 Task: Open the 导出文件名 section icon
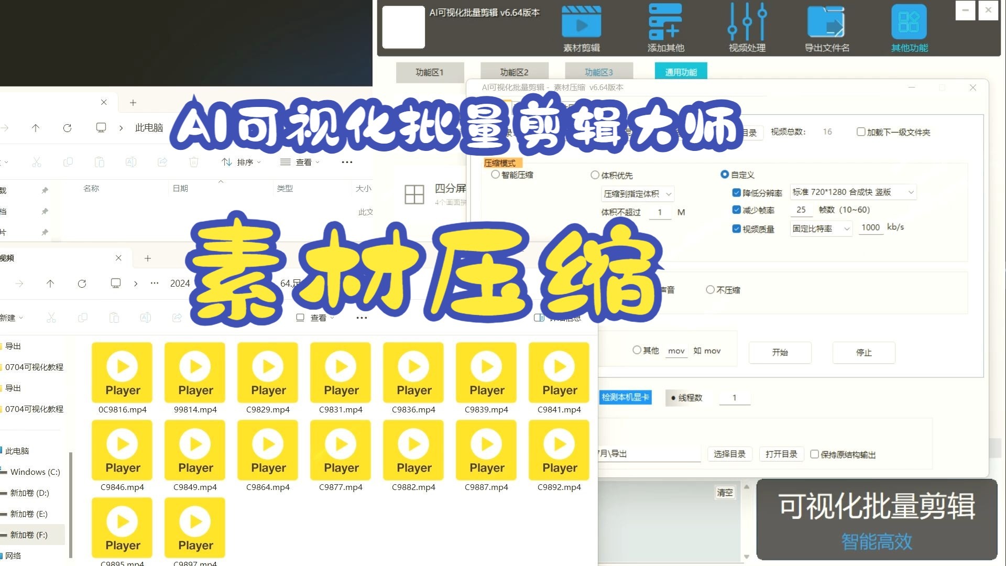(826, 22)
